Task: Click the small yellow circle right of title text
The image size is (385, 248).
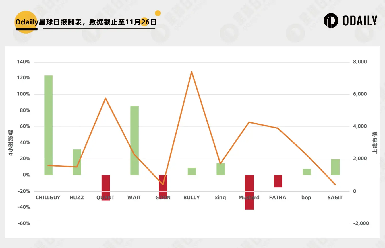Action: coord(157,13)
